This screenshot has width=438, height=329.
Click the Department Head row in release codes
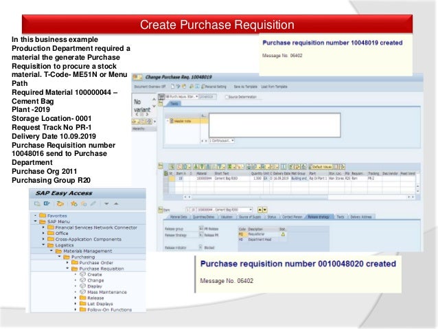click(x=262, y=240)
